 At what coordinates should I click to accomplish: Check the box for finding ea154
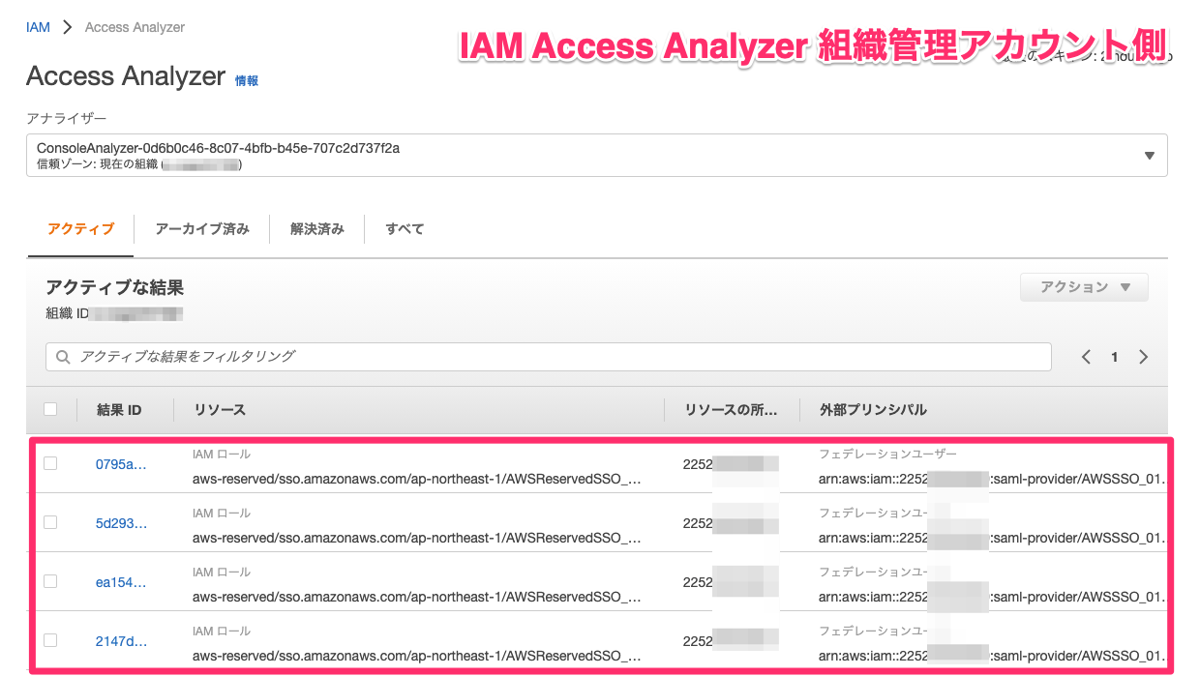coord(50,581)
